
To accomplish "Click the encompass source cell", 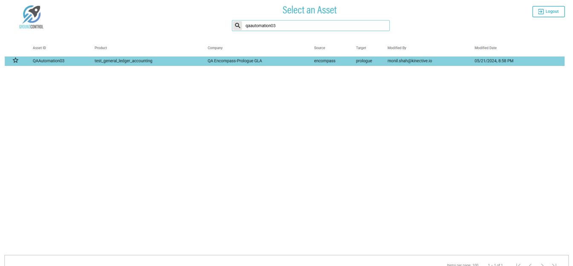I will (324, 61).
